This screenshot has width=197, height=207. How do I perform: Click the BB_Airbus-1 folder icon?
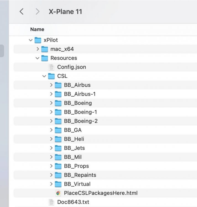[x=58, y=94]
